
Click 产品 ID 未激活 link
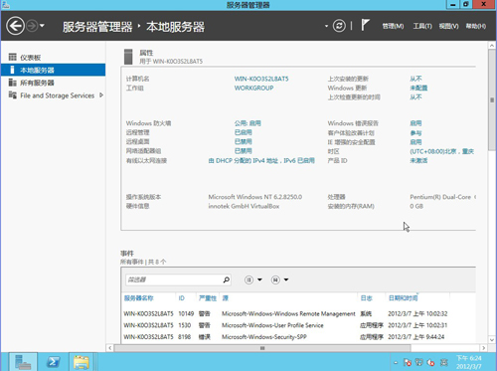pos(418,160)
